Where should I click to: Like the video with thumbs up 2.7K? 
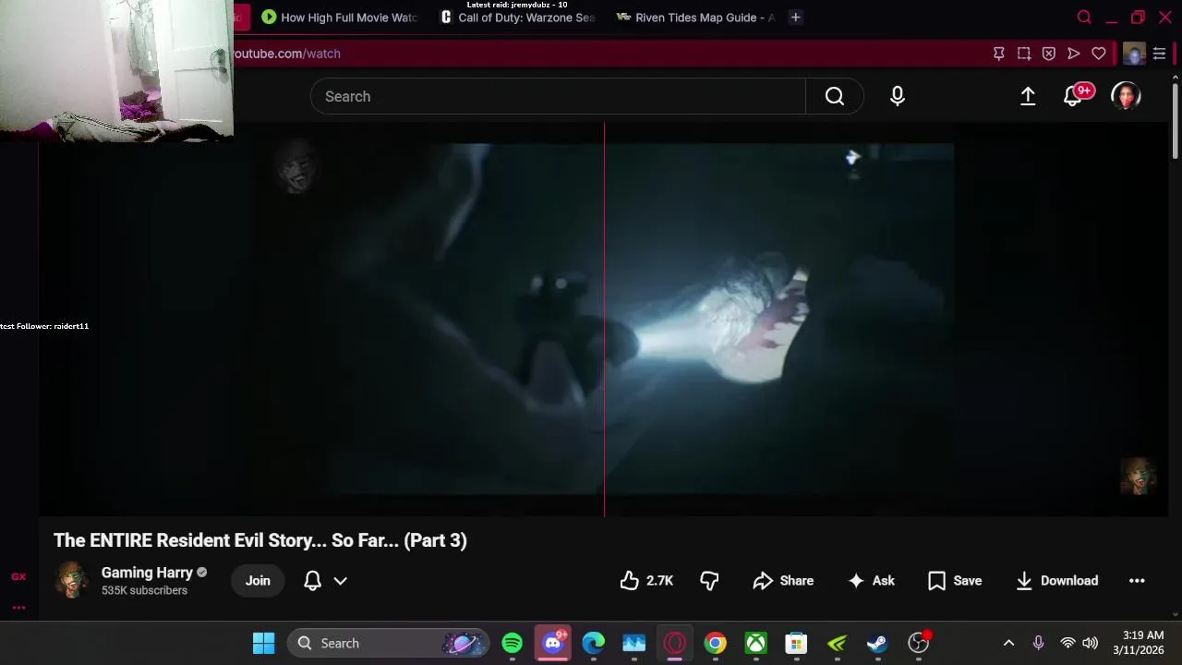pyautogui.click(x=646, y=581)
